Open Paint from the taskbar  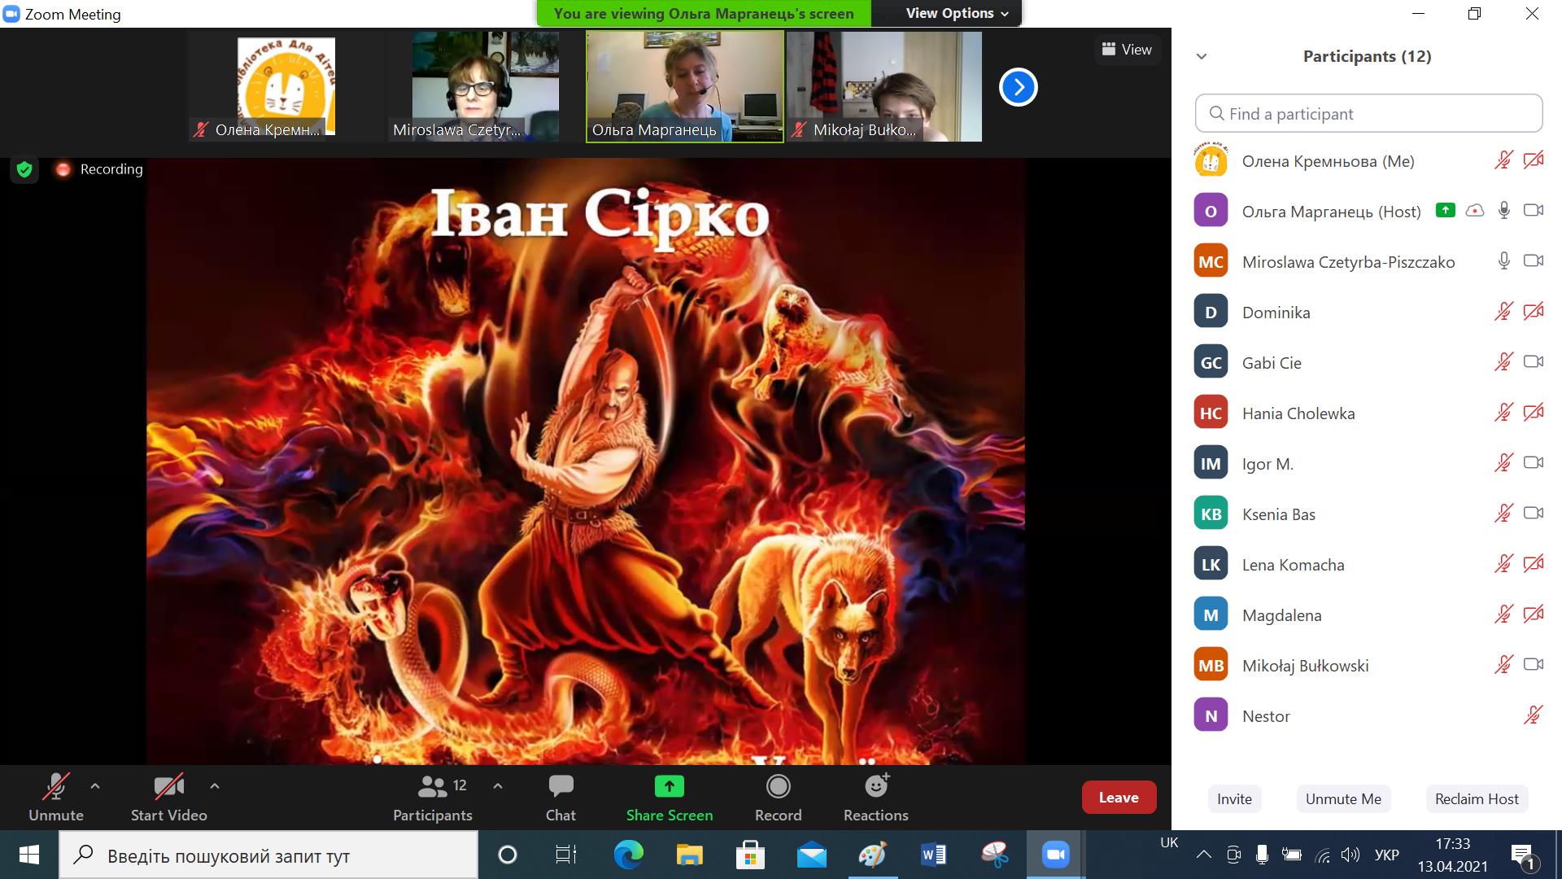(872, 855)
